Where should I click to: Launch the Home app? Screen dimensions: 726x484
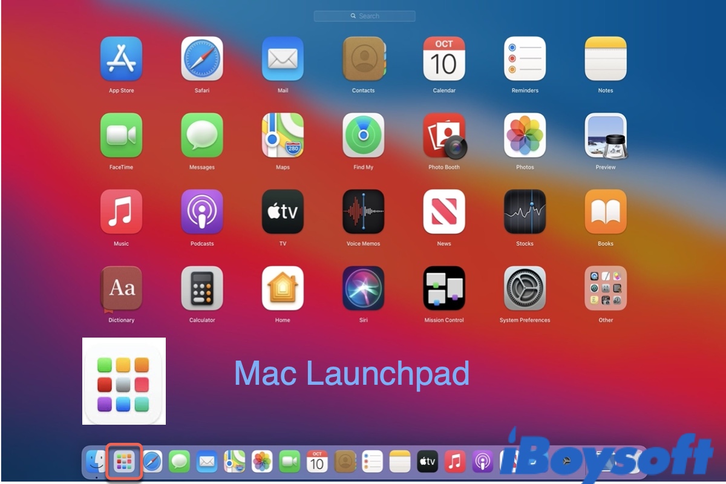[x=283, y=288]
